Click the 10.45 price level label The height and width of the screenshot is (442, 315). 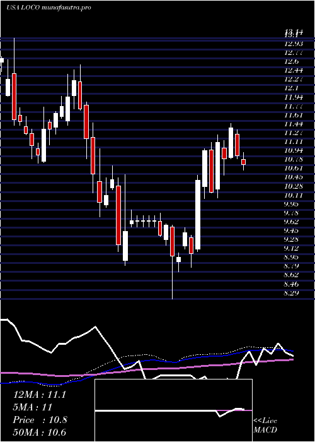pyautogui.click(x=294, y=177)
